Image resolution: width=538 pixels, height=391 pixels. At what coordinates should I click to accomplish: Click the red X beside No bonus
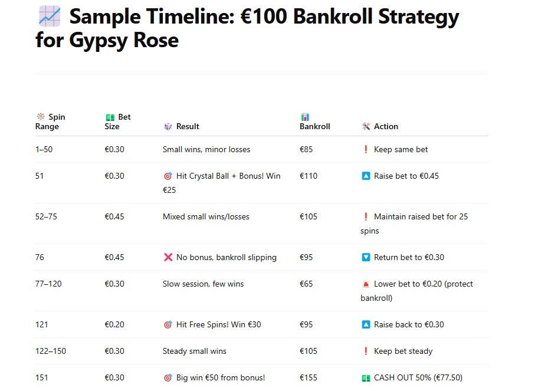[x=168, y=258]
